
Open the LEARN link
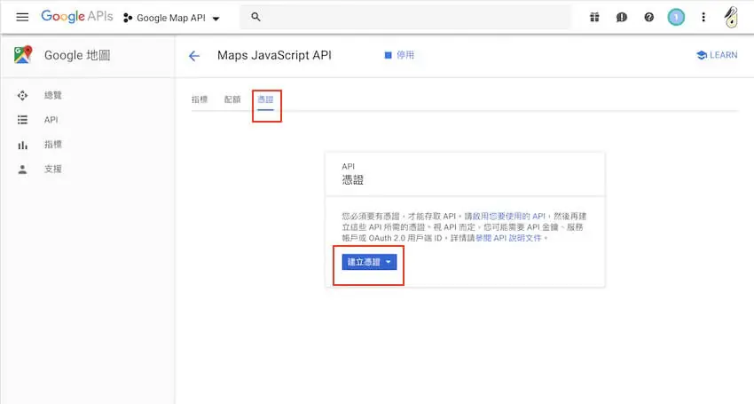717,55
